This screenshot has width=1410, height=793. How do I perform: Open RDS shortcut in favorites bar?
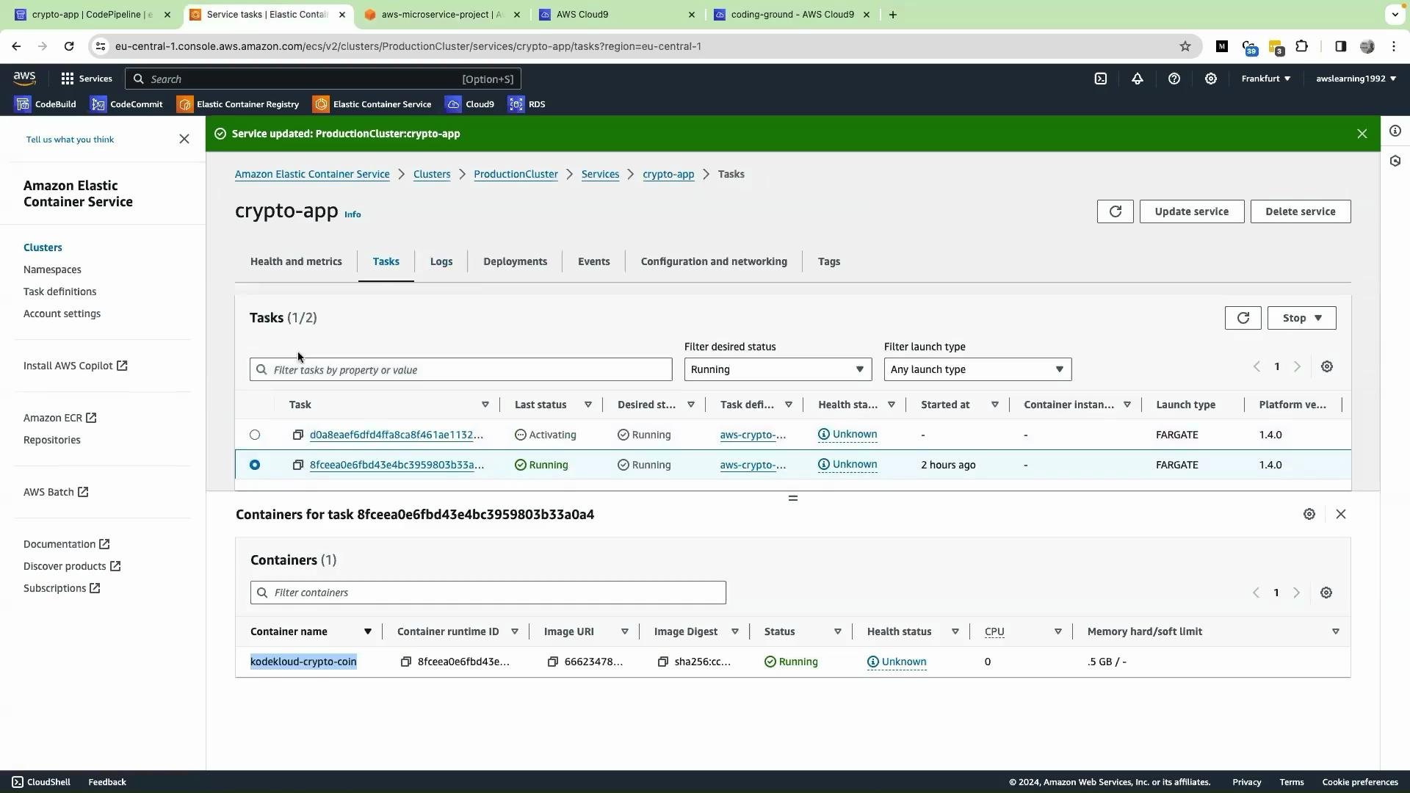point(527,104)
